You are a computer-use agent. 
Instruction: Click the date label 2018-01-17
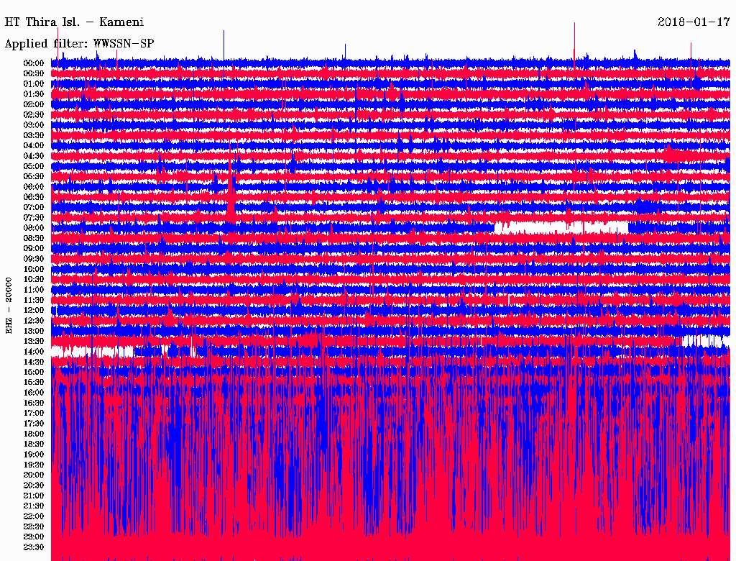(694, 22)
